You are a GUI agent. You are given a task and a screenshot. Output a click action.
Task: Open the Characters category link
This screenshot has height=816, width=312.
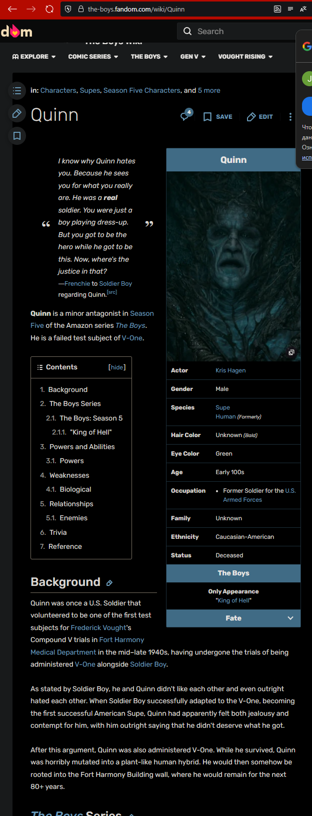pyautogui.click(x=58, y=90)
